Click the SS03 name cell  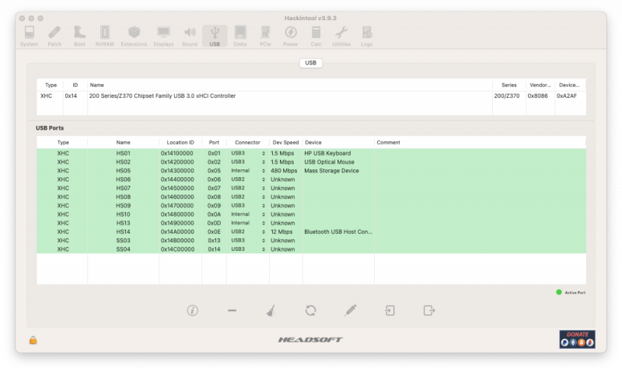coord(123,241)
